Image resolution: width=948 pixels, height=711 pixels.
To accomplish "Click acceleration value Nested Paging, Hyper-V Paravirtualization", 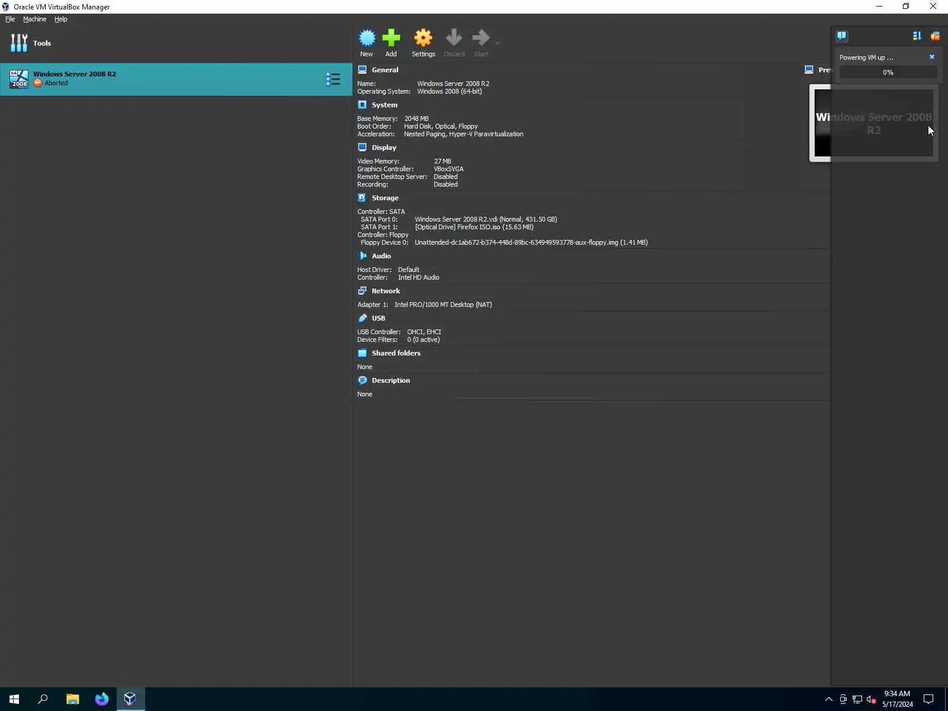I will 464,134.
